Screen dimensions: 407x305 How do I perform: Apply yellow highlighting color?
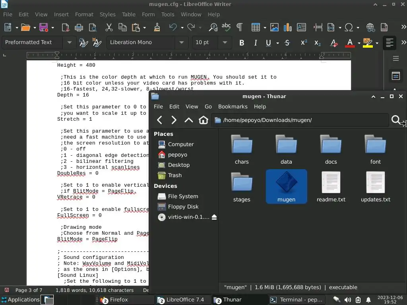[x=368, y=43]
